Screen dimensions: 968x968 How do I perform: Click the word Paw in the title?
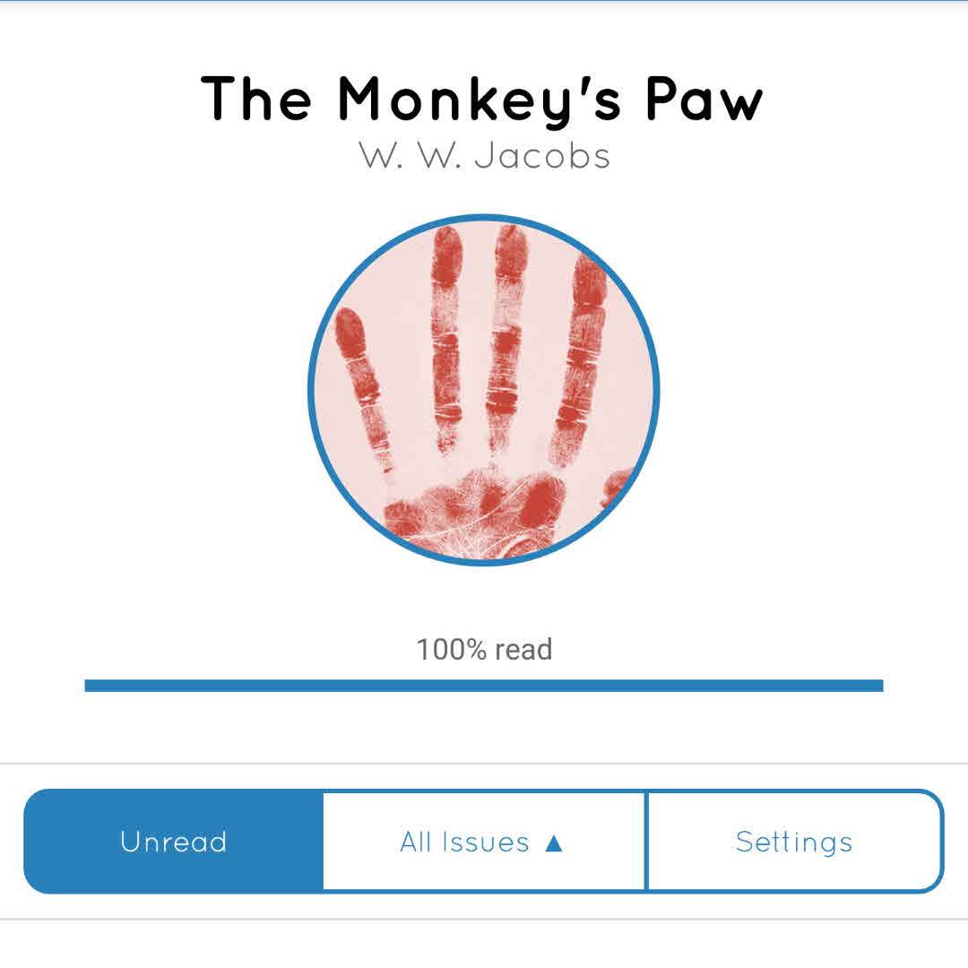(704, 99)
